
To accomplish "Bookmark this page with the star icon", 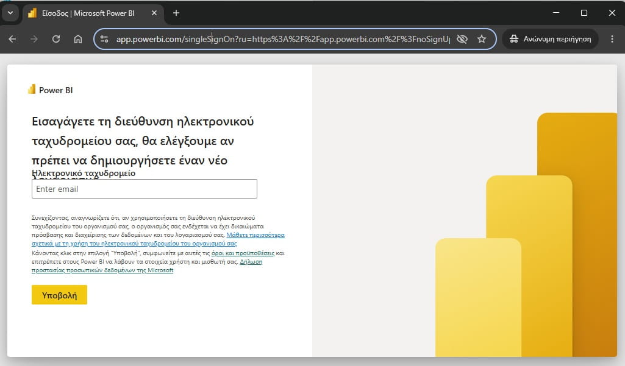I will [x=482, y=39].
